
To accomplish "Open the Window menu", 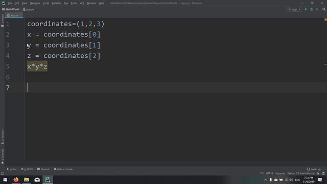I will (91, 4).
